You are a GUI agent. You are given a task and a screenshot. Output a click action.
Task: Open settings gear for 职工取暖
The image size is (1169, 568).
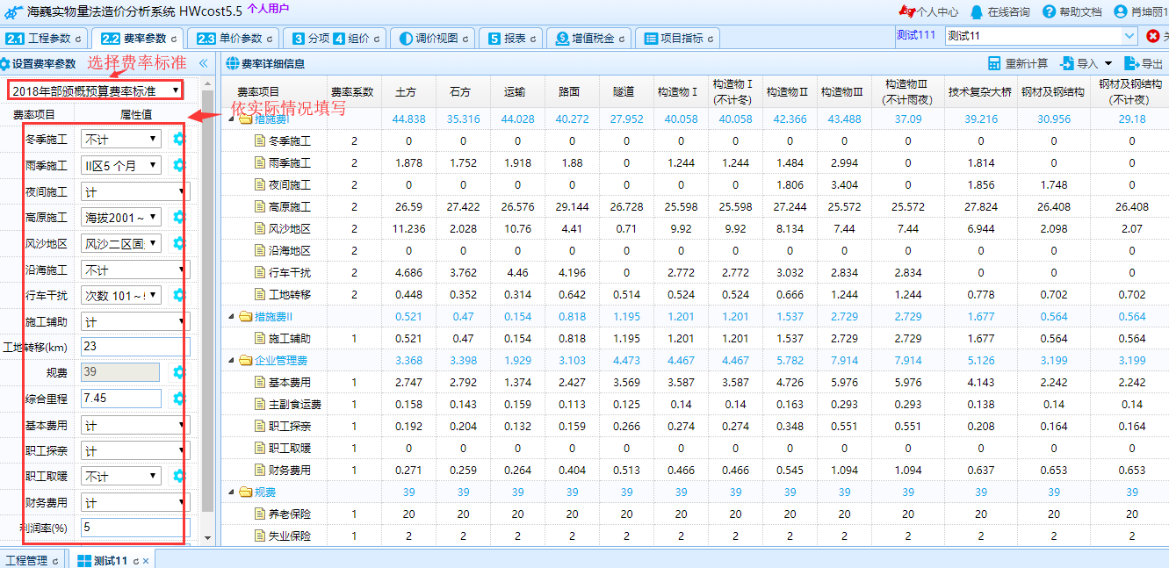click(x=179, y=476)
